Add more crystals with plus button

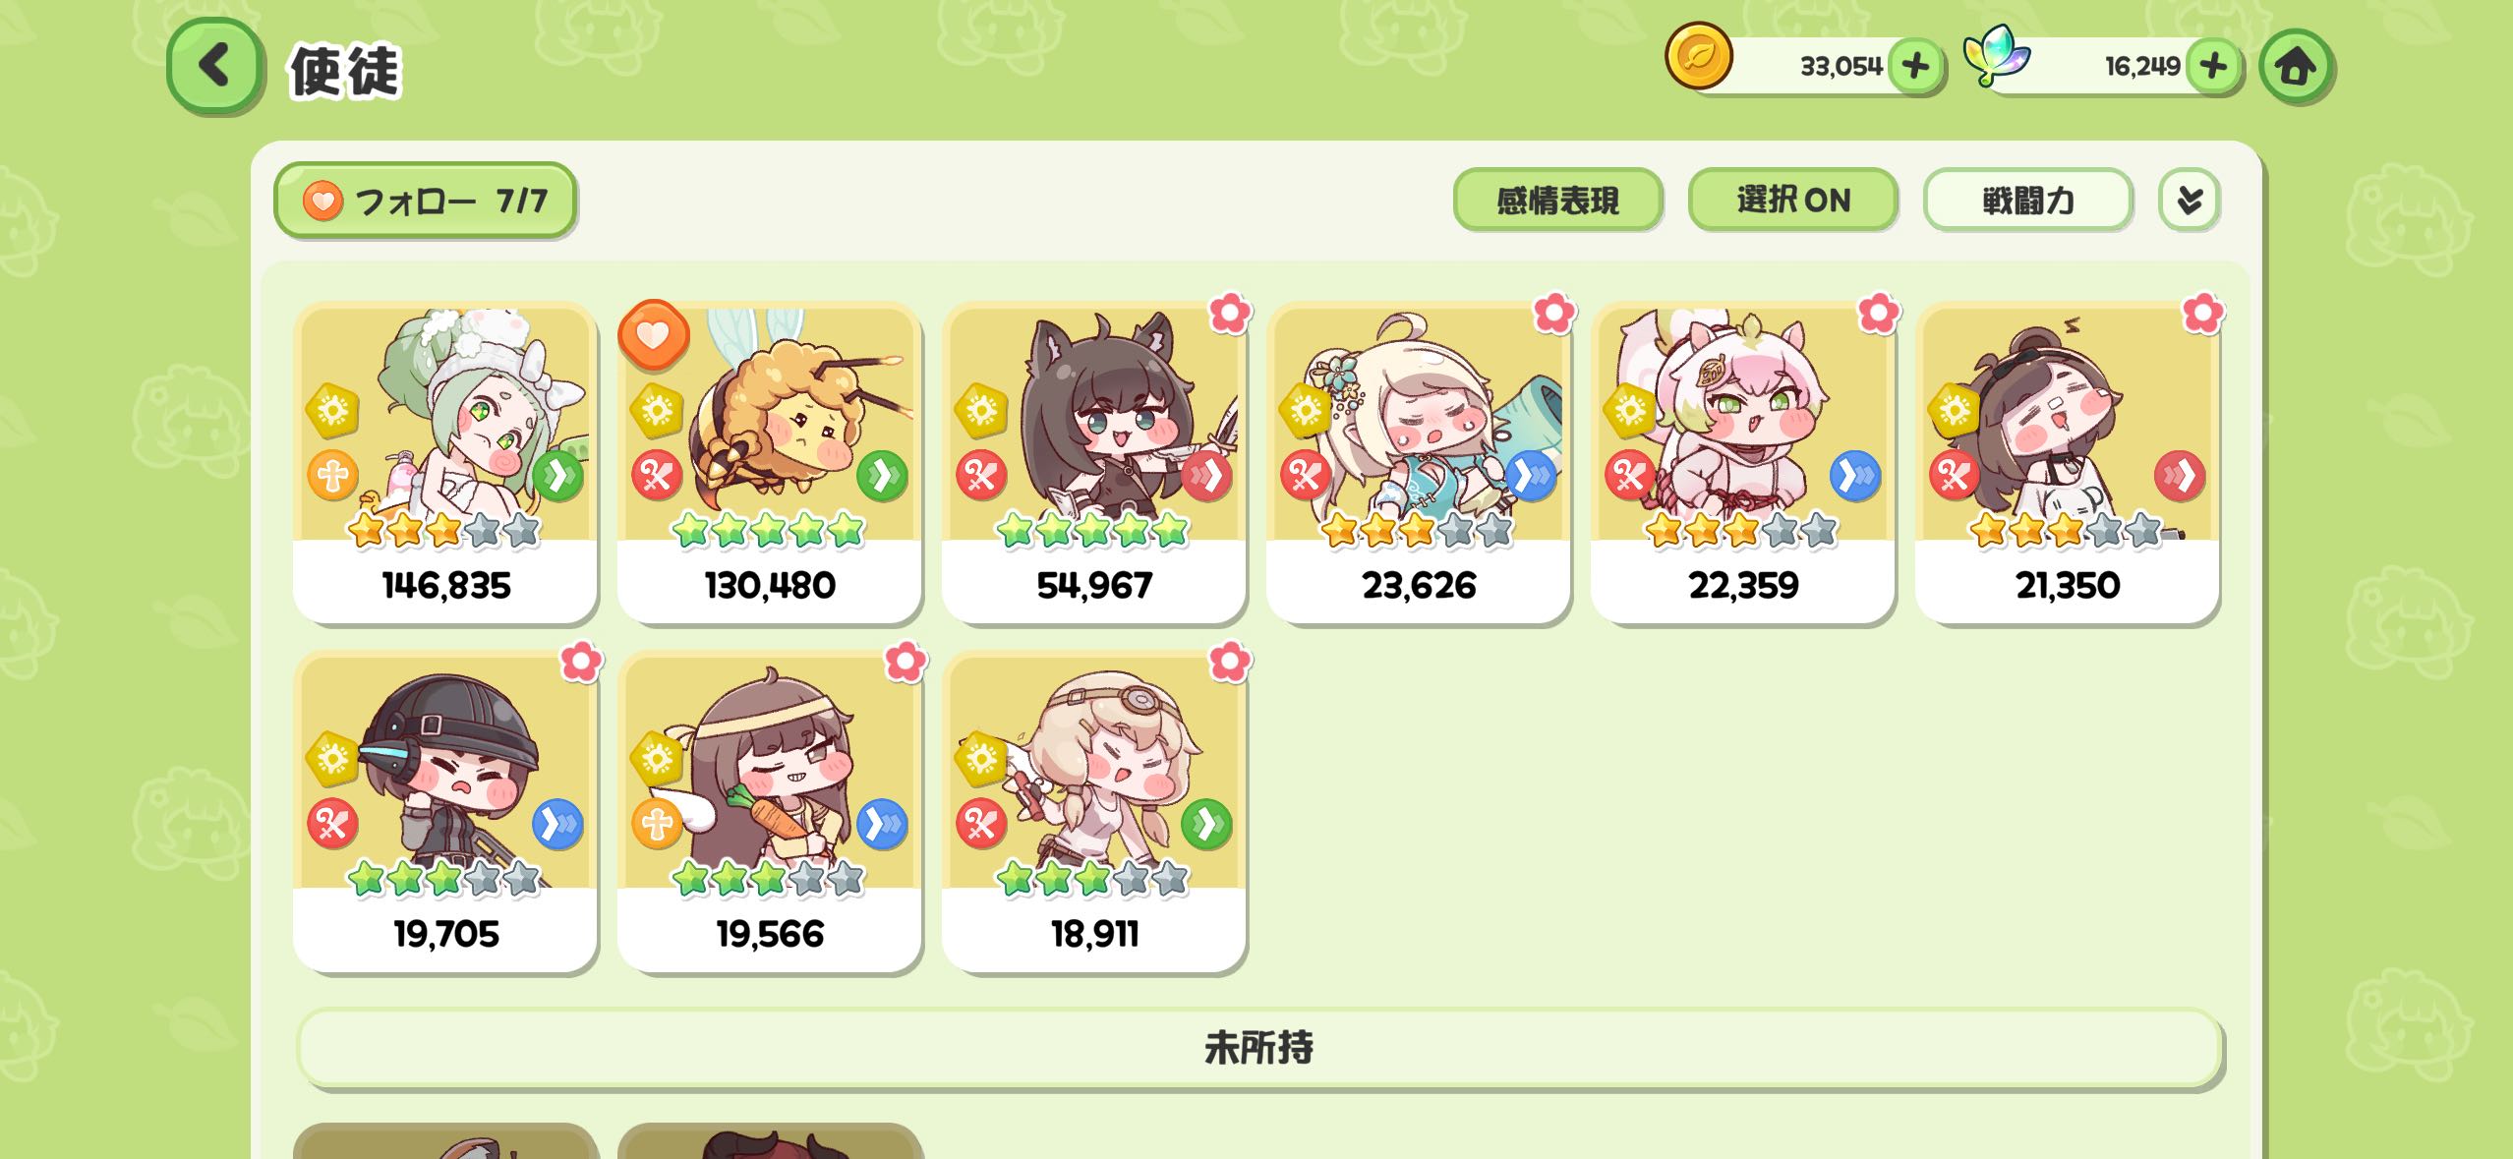(2213, 67)
